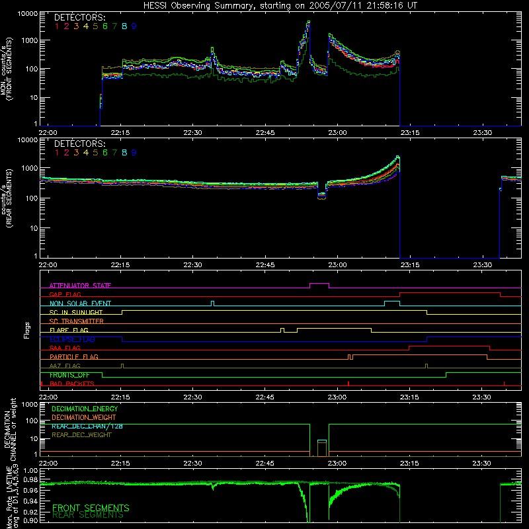
Task: Click the red detector 1 label in the front segments legend
Action: 57,26
